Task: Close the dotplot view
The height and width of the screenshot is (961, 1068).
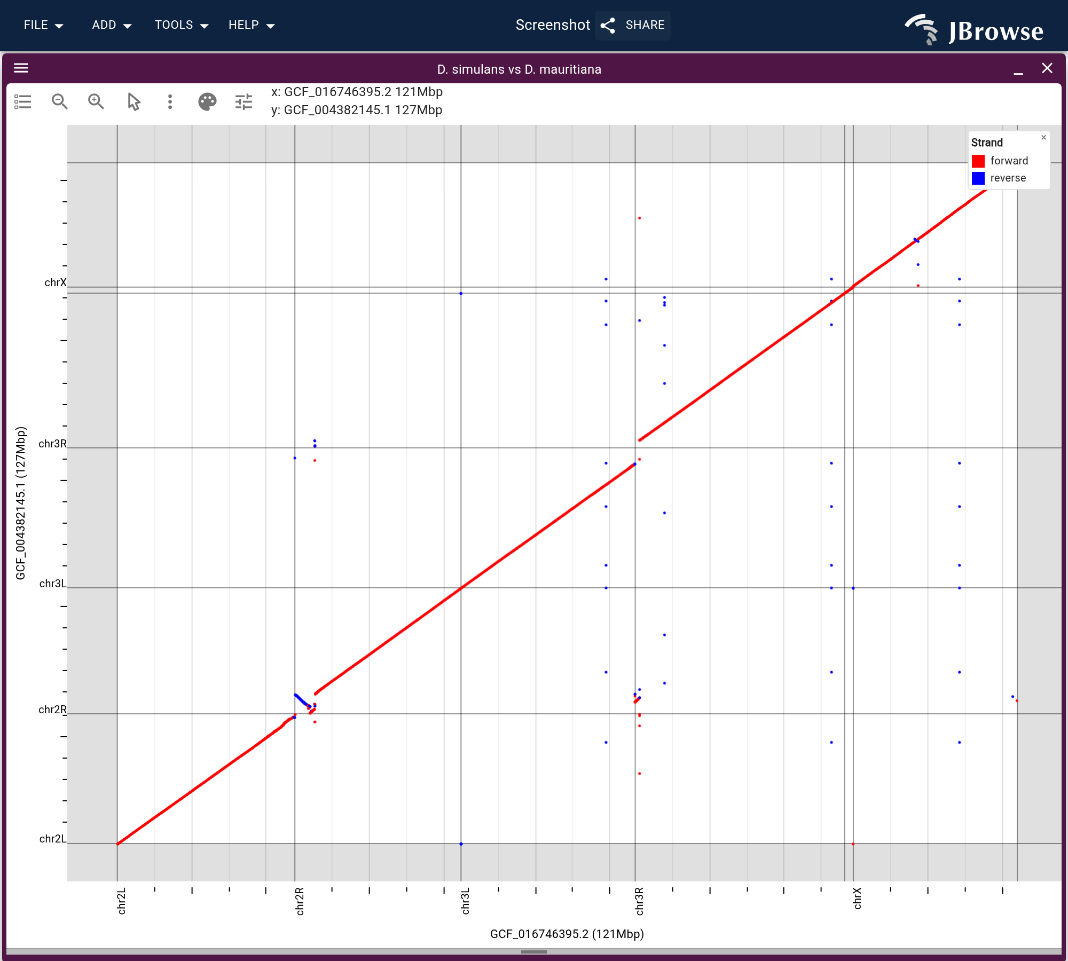Action: (1047, 68)
